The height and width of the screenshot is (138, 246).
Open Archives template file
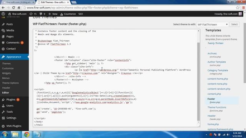tap(212, 54)
